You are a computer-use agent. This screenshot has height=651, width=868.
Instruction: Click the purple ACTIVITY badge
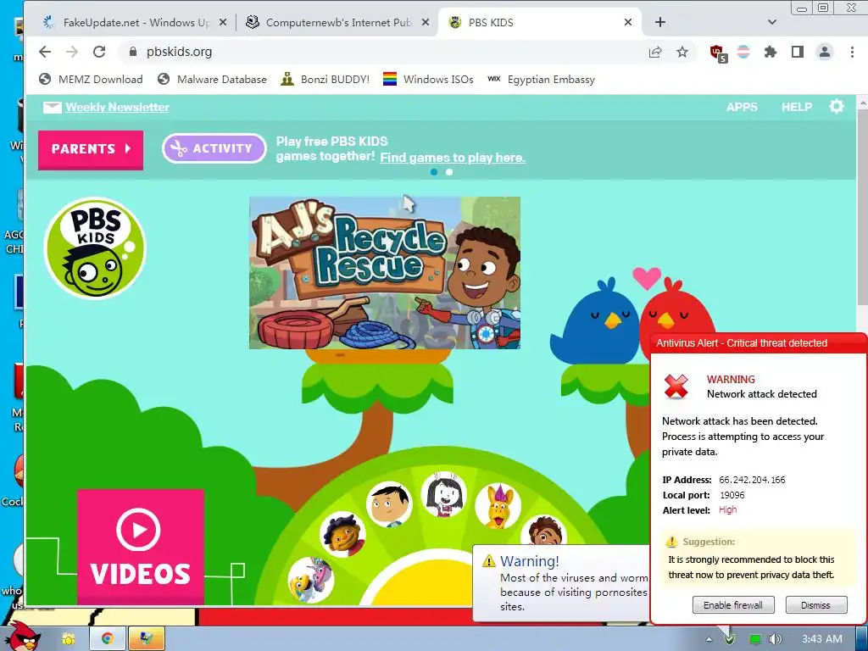(214, 148)
